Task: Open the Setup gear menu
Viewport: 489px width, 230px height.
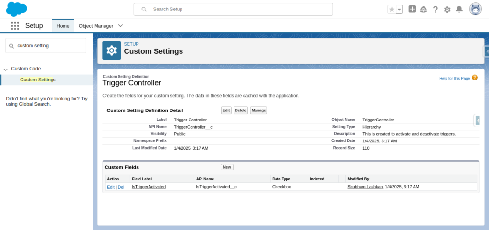Action: click(447, 10)
